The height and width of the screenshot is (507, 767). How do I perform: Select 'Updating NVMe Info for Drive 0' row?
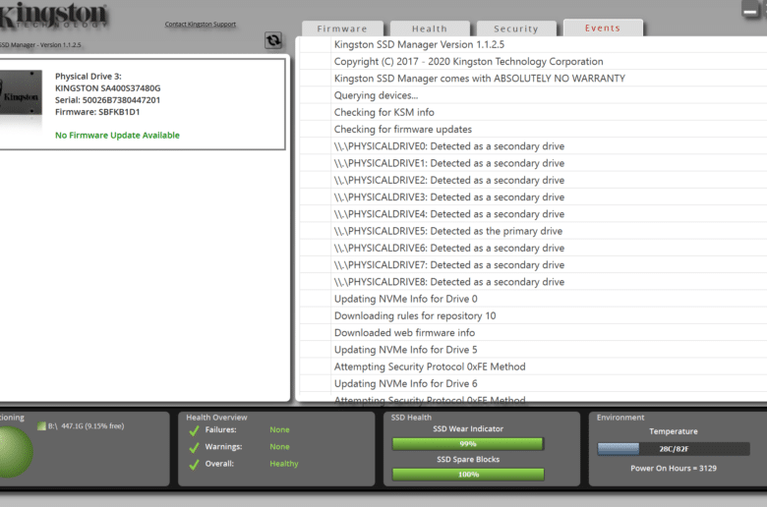click(533, 299)
